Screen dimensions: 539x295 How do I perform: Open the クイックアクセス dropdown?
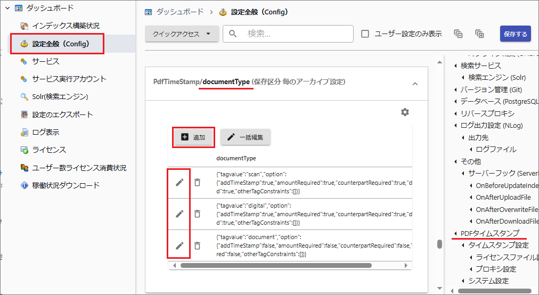pyautogui.click(x=182, y=34)
